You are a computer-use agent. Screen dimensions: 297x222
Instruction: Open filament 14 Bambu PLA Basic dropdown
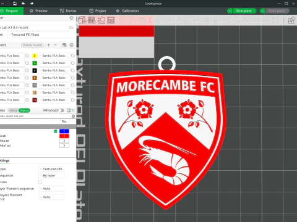[x=54, y=100]
